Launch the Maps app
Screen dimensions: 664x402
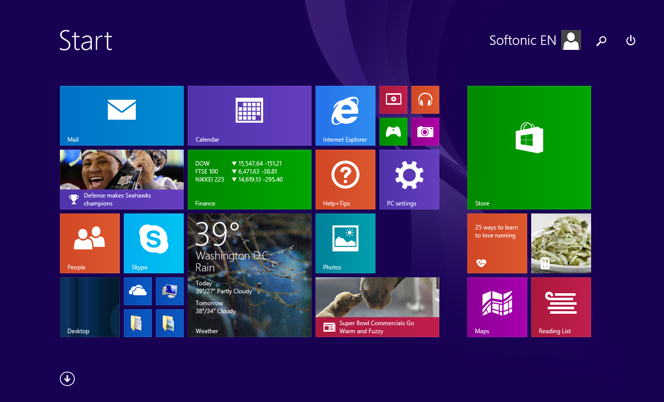(497, 307)
